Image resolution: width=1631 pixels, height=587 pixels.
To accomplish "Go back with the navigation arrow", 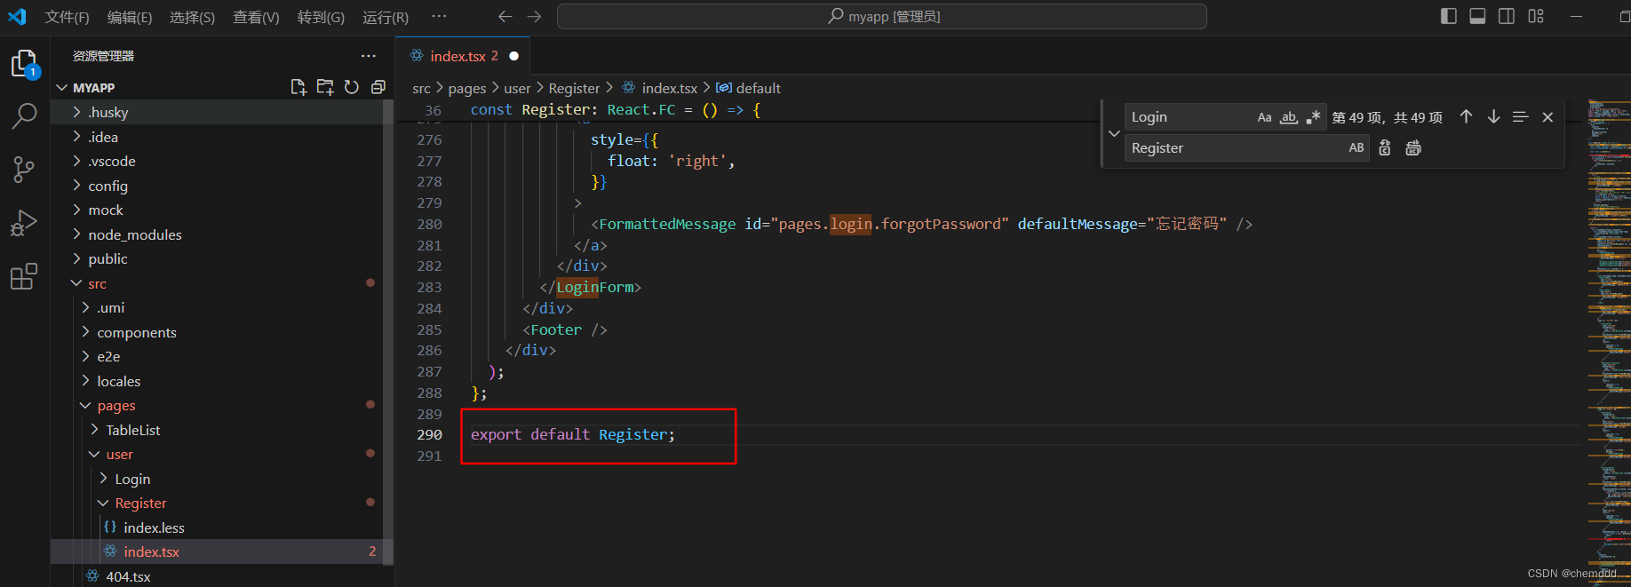I will 505,17.
